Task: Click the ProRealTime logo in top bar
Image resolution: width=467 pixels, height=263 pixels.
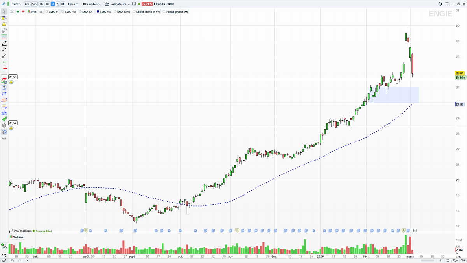Action: 3,4
